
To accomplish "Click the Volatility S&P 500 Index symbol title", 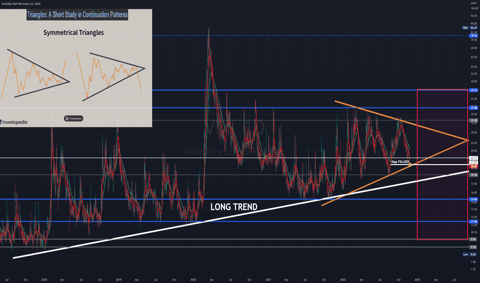I will [21, 4].
